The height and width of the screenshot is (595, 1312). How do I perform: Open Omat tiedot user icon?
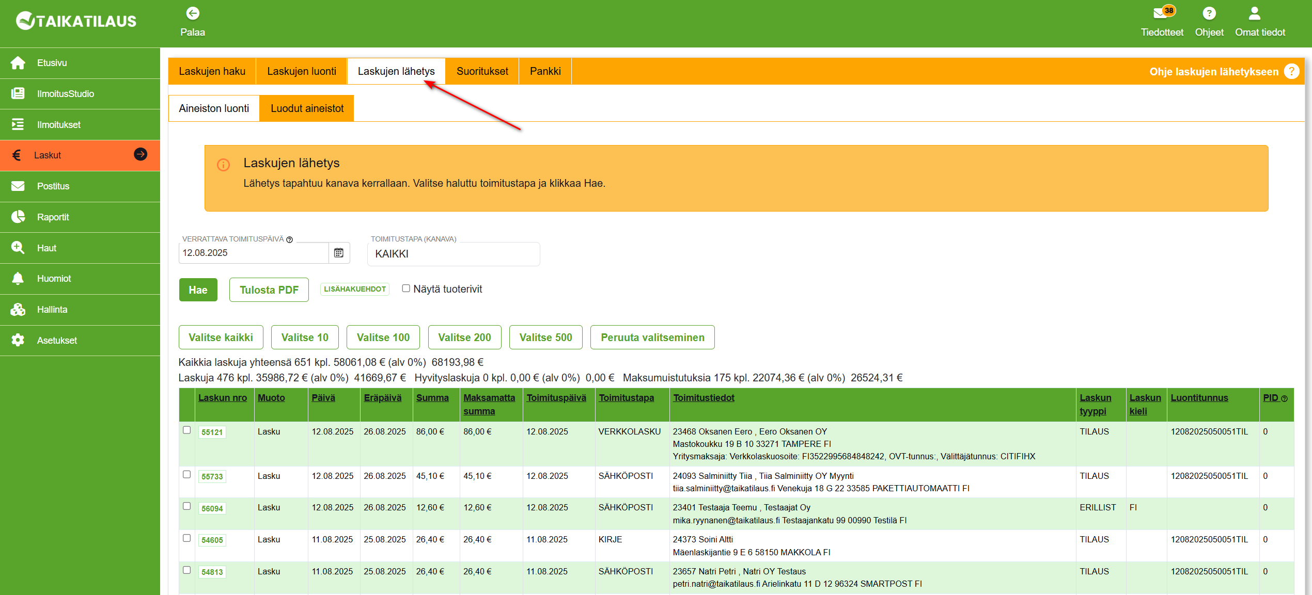pos(1255,13)
